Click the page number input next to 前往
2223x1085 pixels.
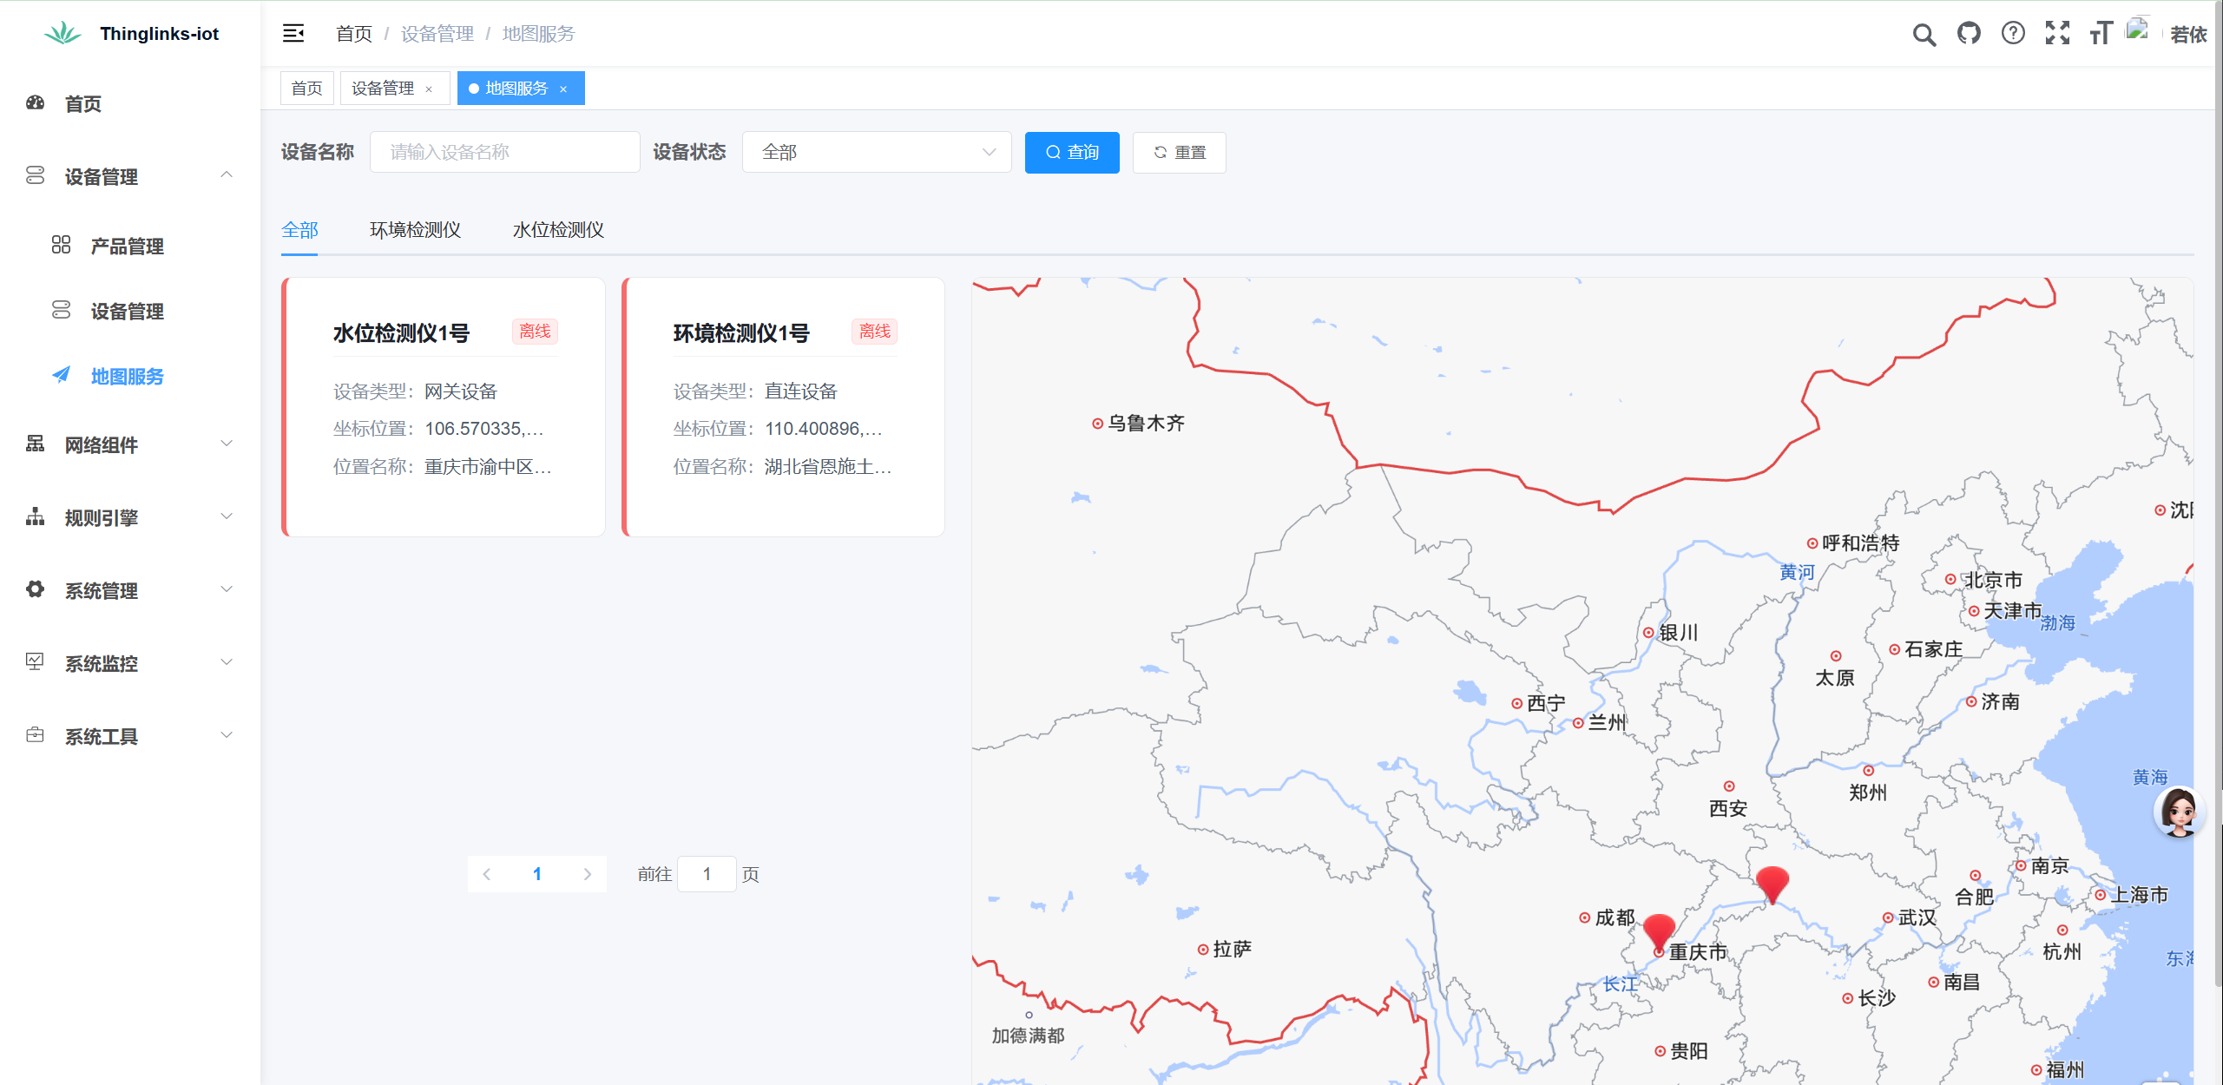(707, 874)
